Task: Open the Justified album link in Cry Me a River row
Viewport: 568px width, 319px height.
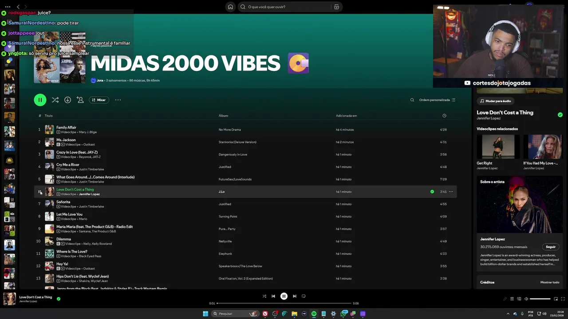Action: click(x=225, y=167)
